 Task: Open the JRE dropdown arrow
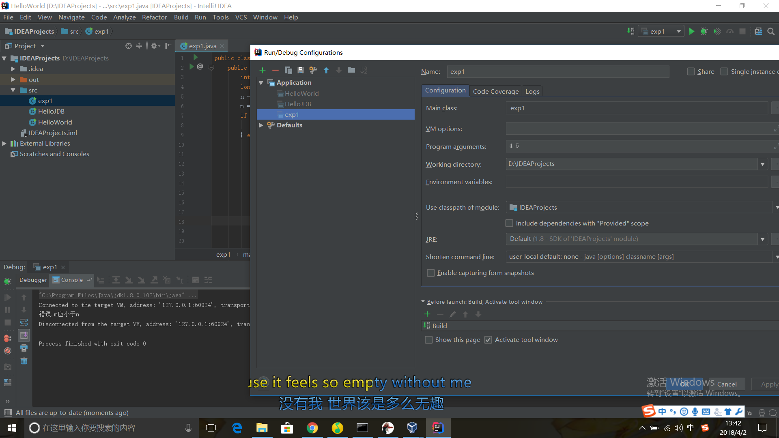point(762,239)
